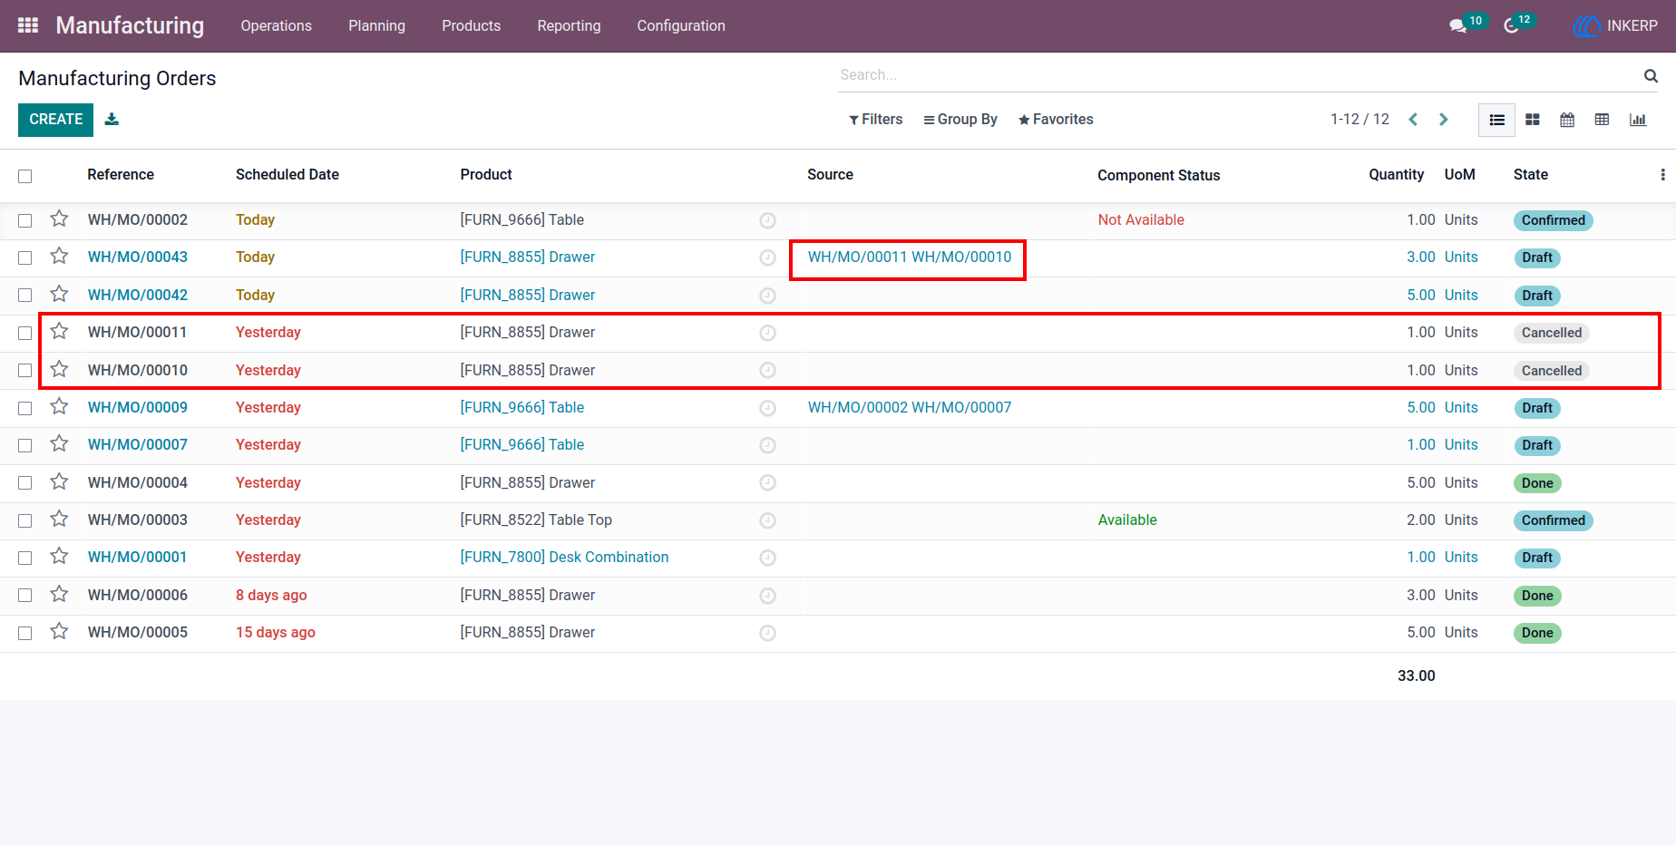Open the activities clock icon in the header

pos(1511,26)
